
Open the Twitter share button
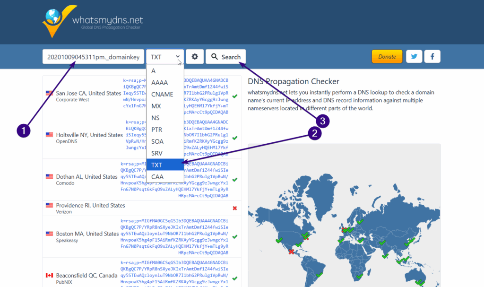414,57
